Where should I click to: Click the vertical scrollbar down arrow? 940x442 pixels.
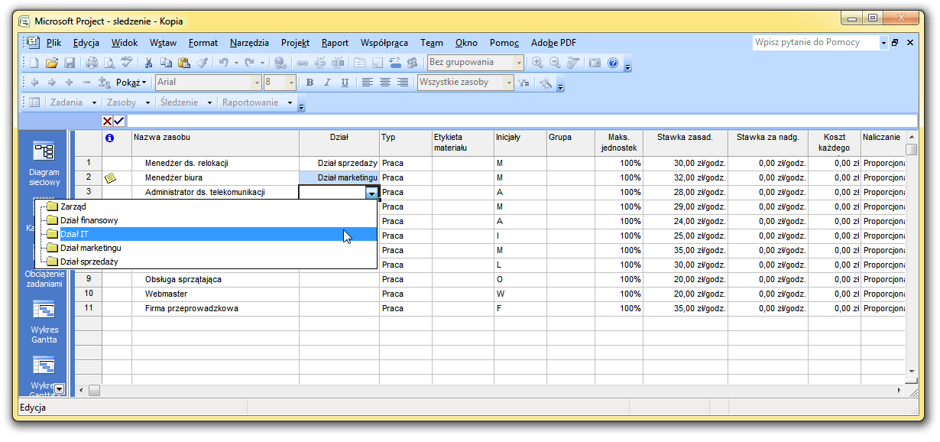click(911, 371)
